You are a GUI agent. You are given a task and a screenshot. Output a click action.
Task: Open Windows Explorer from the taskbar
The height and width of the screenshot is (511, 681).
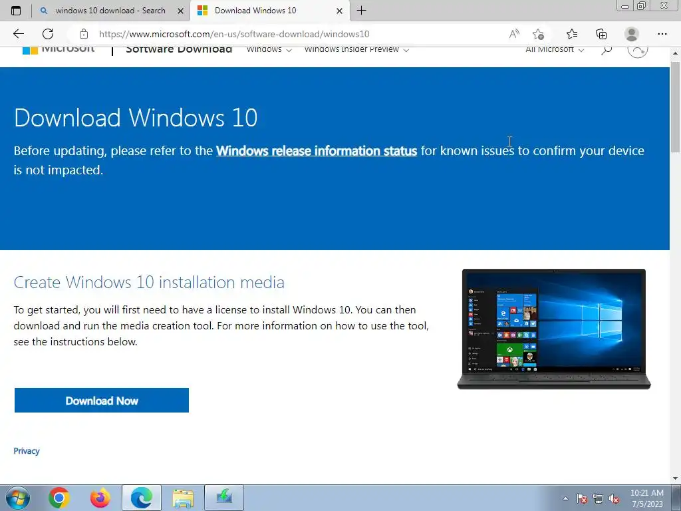coord(183,498)
